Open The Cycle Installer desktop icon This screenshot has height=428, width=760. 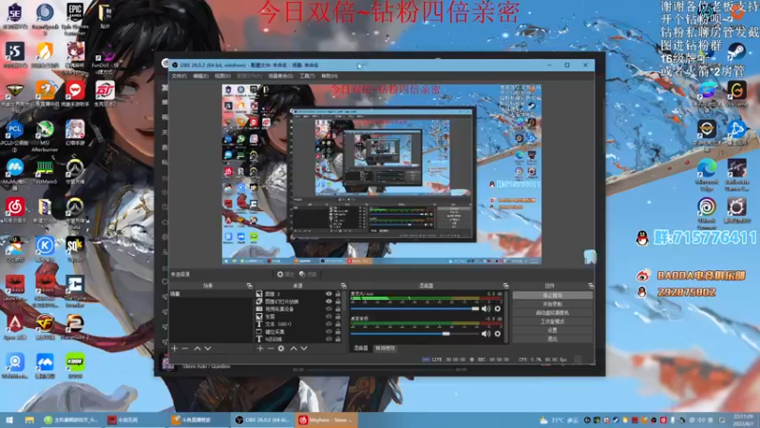point(75,290)
